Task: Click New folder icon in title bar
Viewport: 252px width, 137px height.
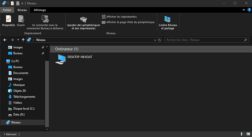Action: click(x=18, y=3)
